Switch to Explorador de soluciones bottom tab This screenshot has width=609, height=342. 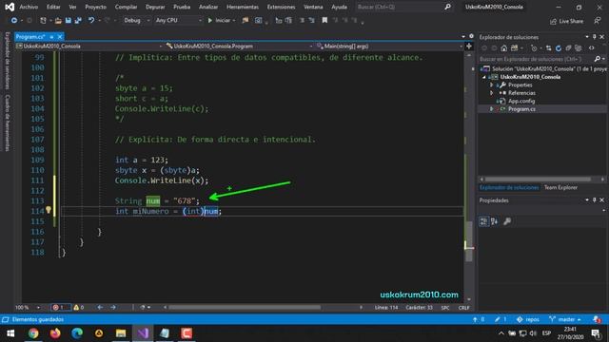tap(509, 188)
